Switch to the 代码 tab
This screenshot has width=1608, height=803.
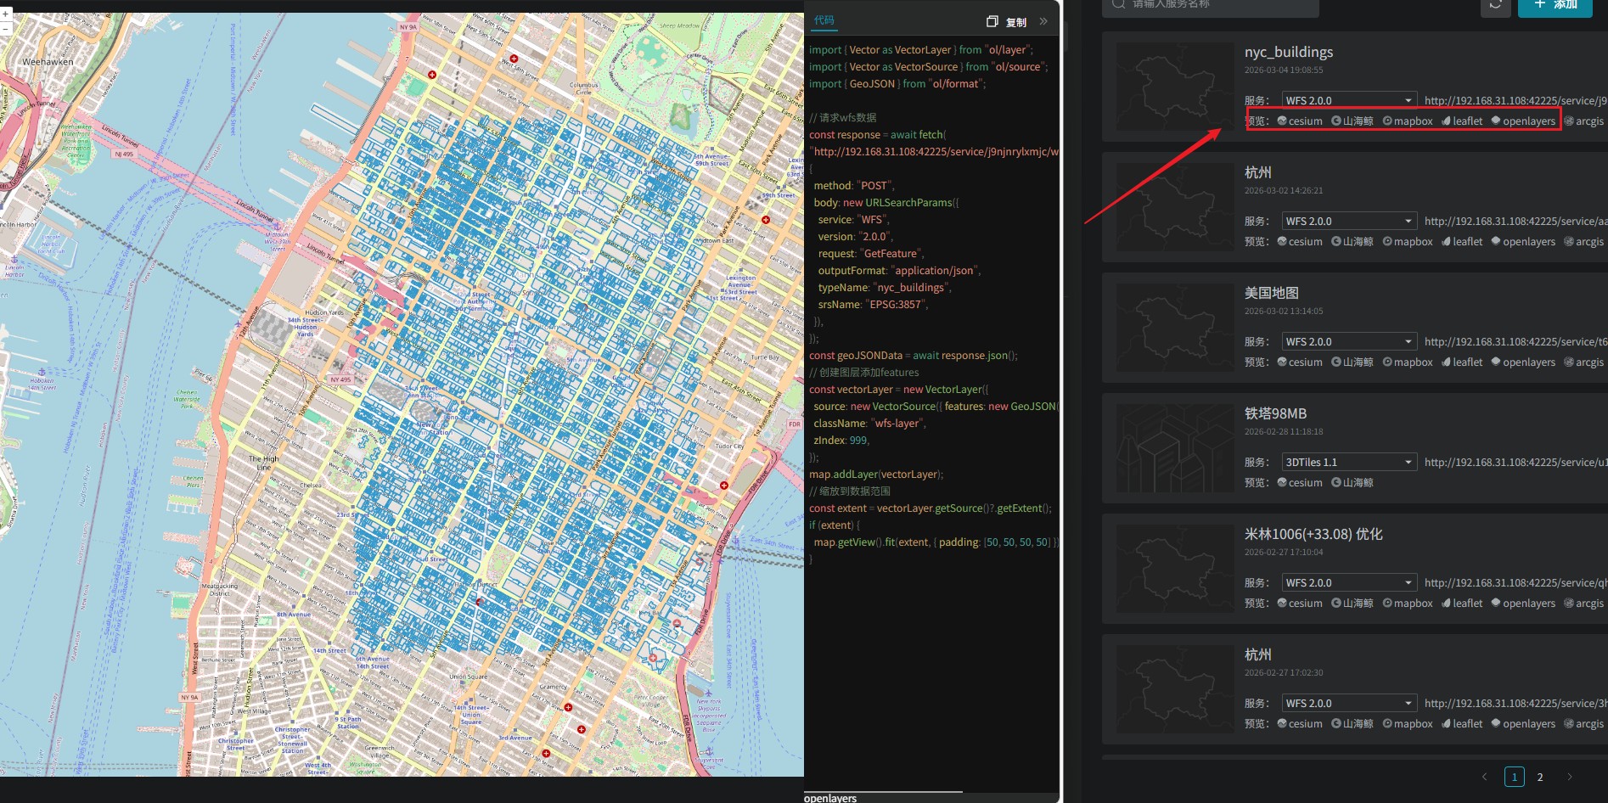824,20
